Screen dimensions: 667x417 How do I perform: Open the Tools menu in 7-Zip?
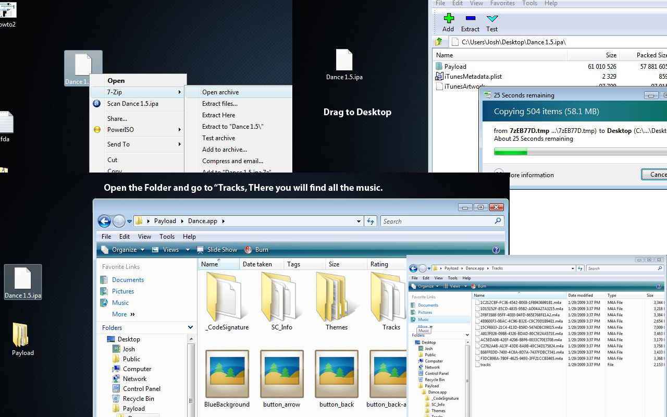point(529,3)
